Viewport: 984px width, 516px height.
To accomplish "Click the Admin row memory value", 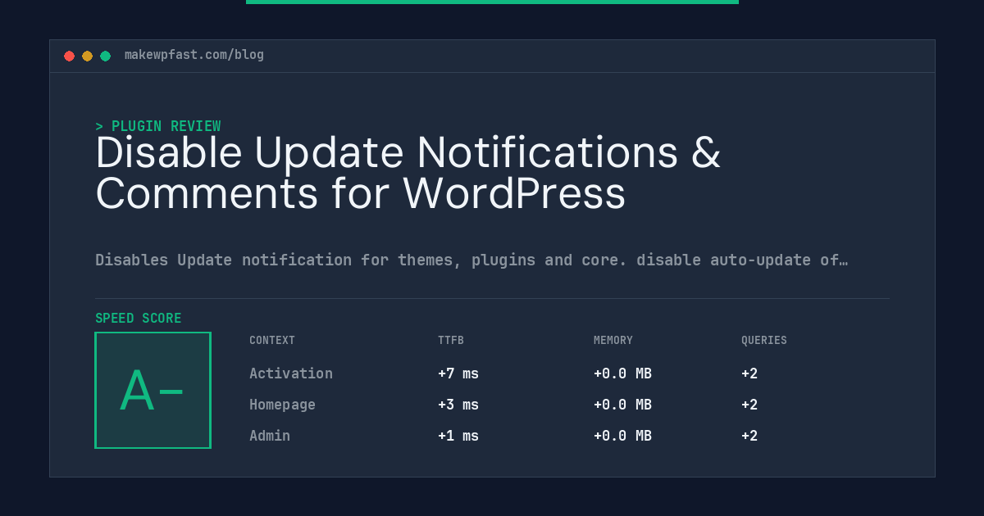I will 623,436.
